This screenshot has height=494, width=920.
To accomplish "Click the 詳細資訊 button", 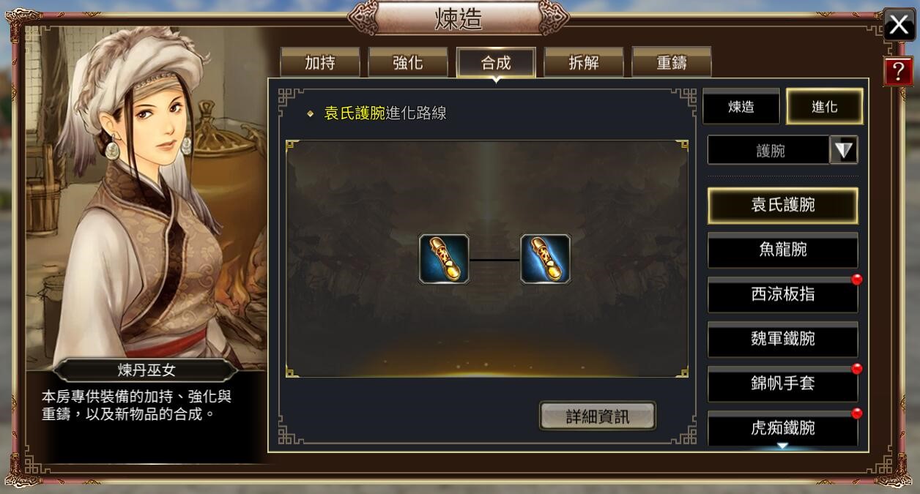I will pos(597,416).
